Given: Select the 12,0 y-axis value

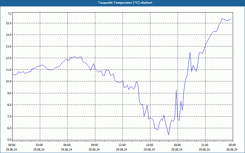Looking at the screenshot, I should point(9,58).
